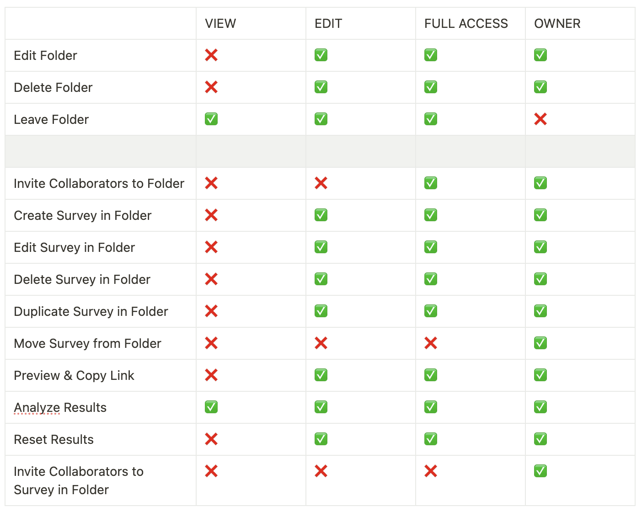Select the VIEW checkmark for Analyze Results
The image size is (642, 512).
pos(211,407)
